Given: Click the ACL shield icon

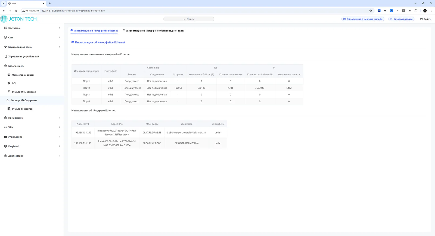Looking at the screenshot, I should (9, 83).
